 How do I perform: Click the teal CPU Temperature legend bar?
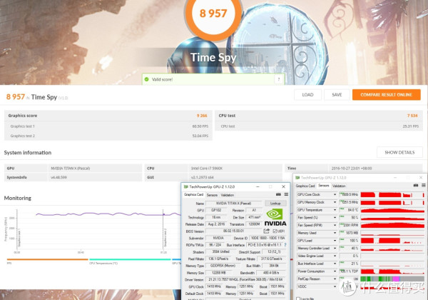(x=130, y=259)
